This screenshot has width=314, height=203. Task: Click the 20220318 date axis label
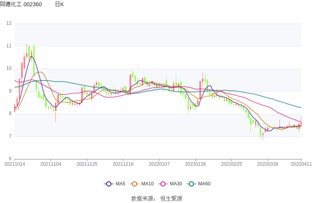tap(268, 164)
